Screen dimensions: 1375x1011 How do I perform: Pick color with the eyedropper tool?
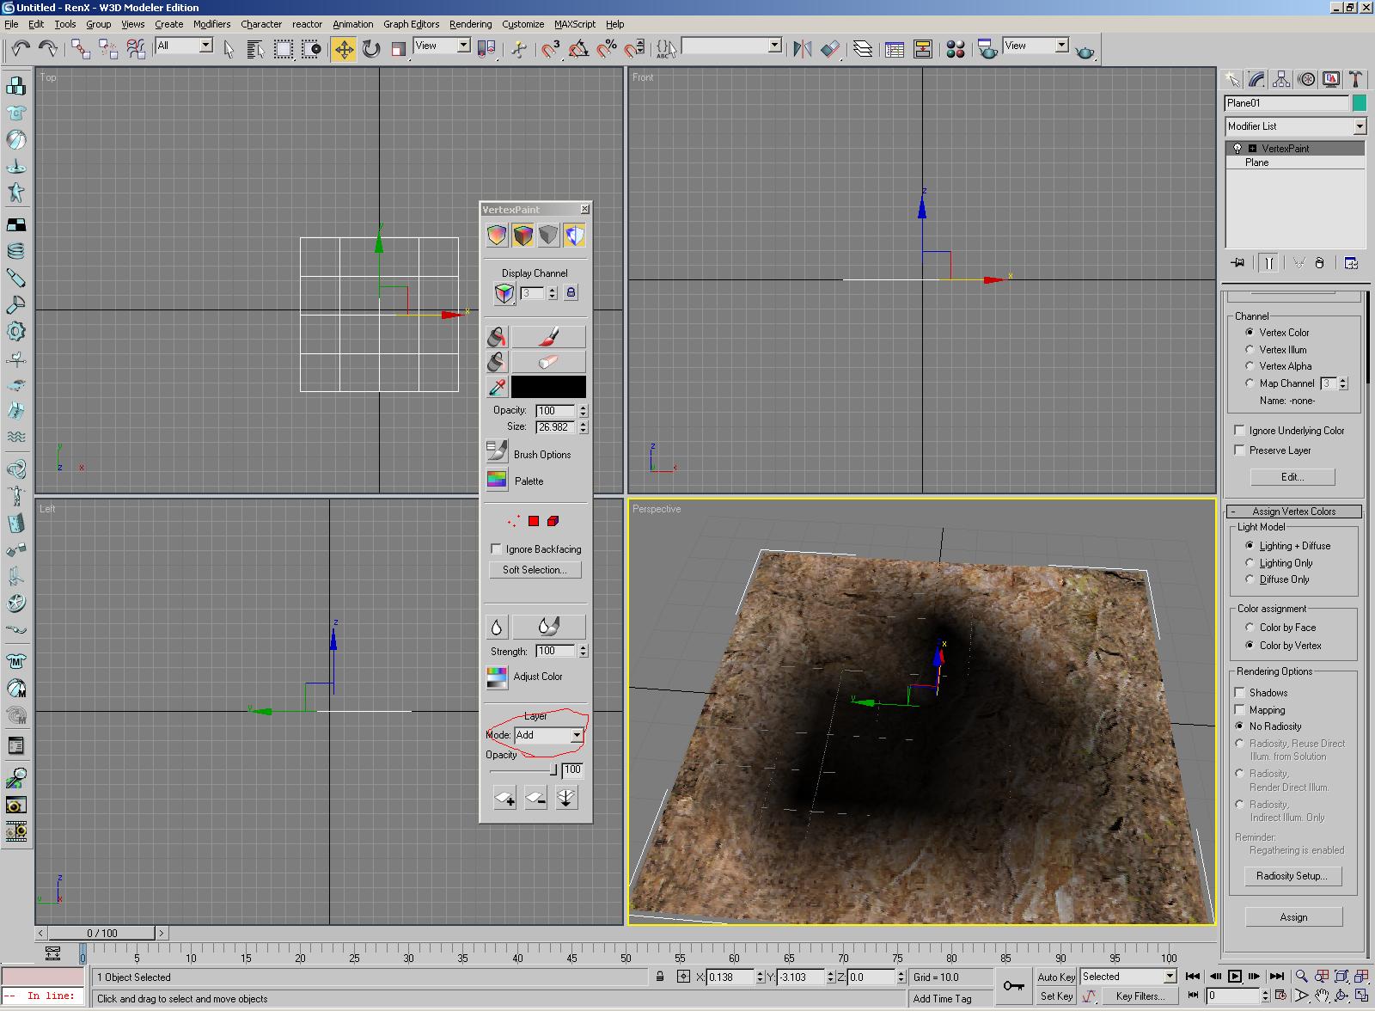point(497,387)
